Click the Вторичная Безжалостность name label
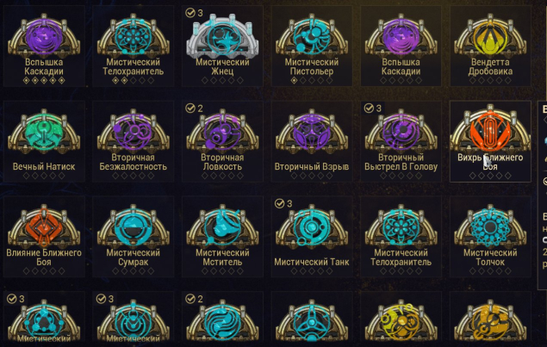 coord(134,162)
